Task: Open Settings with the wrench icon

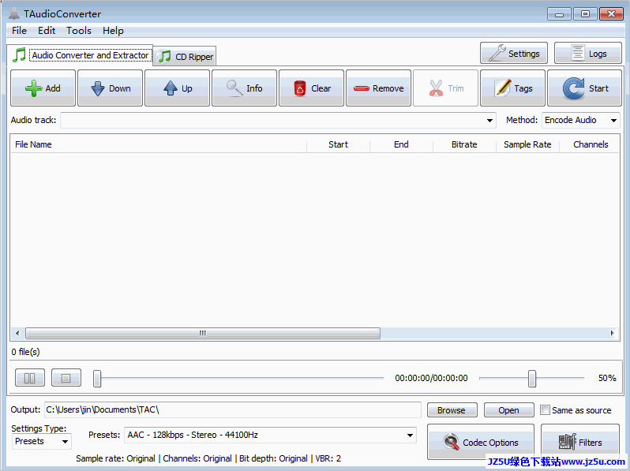Action: point(514,54)
